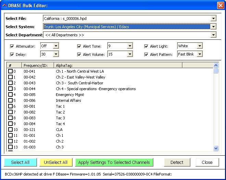The height and width of the screenshot is (180, 226).
Task: Click AlphaTag 'Emergency Mgmt'
Action: click(70, 95)
